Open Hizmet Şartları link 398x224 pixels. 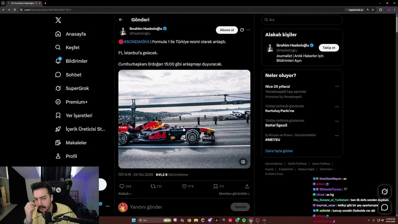274,164
